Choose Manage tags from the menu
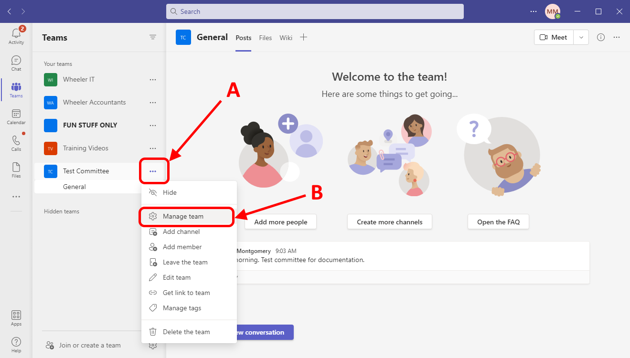 pos(189,308)
